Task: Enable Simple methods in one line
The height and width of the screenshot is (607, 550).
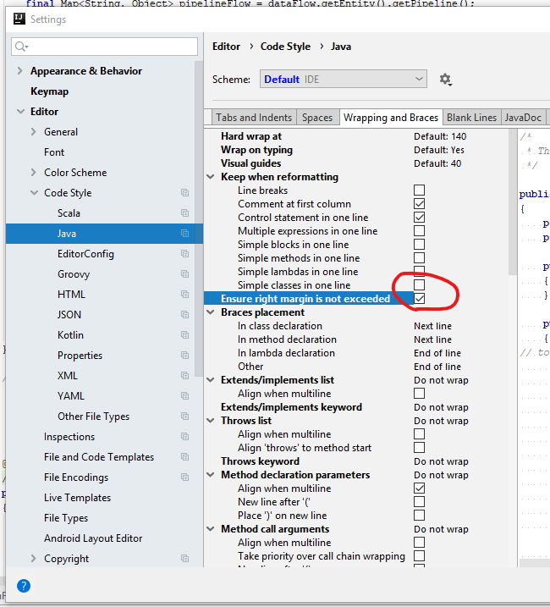Action: pyautogui.click(x=419, y=258)
